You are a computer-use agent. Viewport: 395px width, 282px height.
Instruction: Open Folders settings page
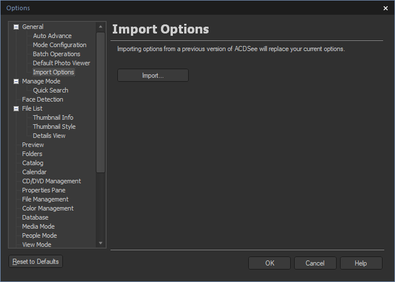click(x=32, y=154)
